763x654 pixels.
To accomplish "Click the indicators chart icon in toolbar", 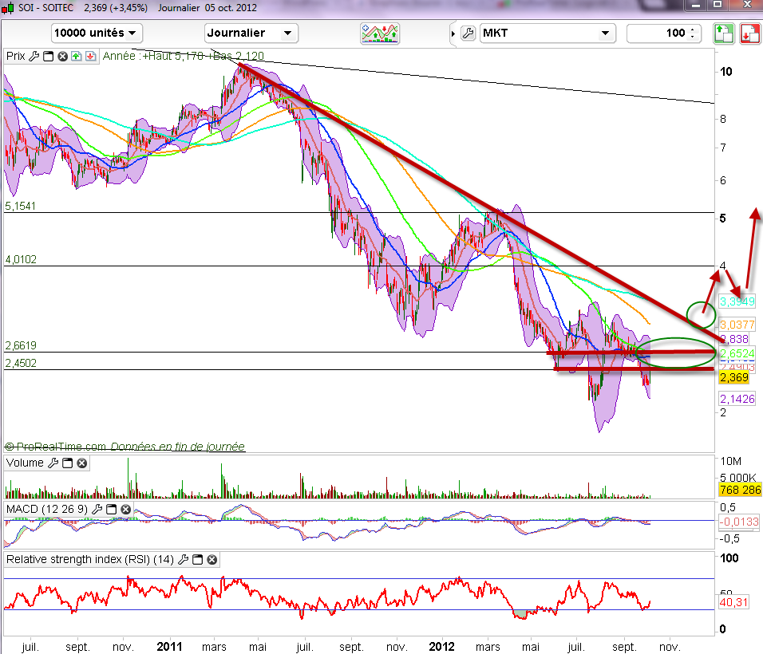I will (380, 33).
